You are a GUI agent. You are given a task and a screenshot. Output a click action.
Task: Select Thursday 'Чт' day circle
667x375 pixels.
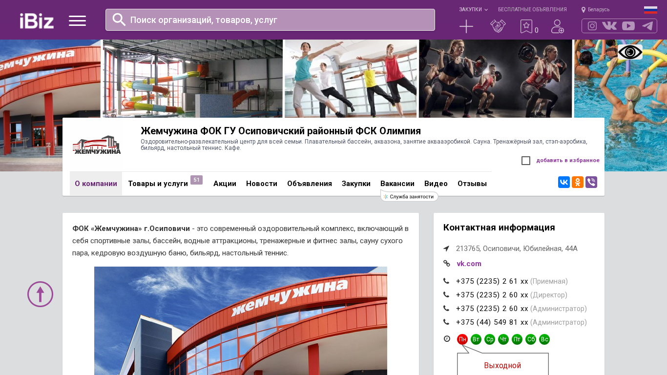(503, 339)
